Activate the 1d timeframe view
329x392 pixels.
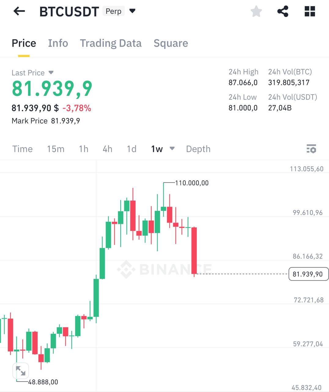(131, 149)
